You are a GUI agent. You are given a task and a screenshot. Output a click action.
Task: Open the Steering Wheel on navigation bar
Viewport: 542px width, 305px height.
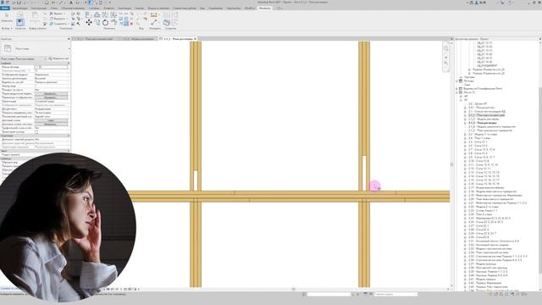click(x=446, y=48)
